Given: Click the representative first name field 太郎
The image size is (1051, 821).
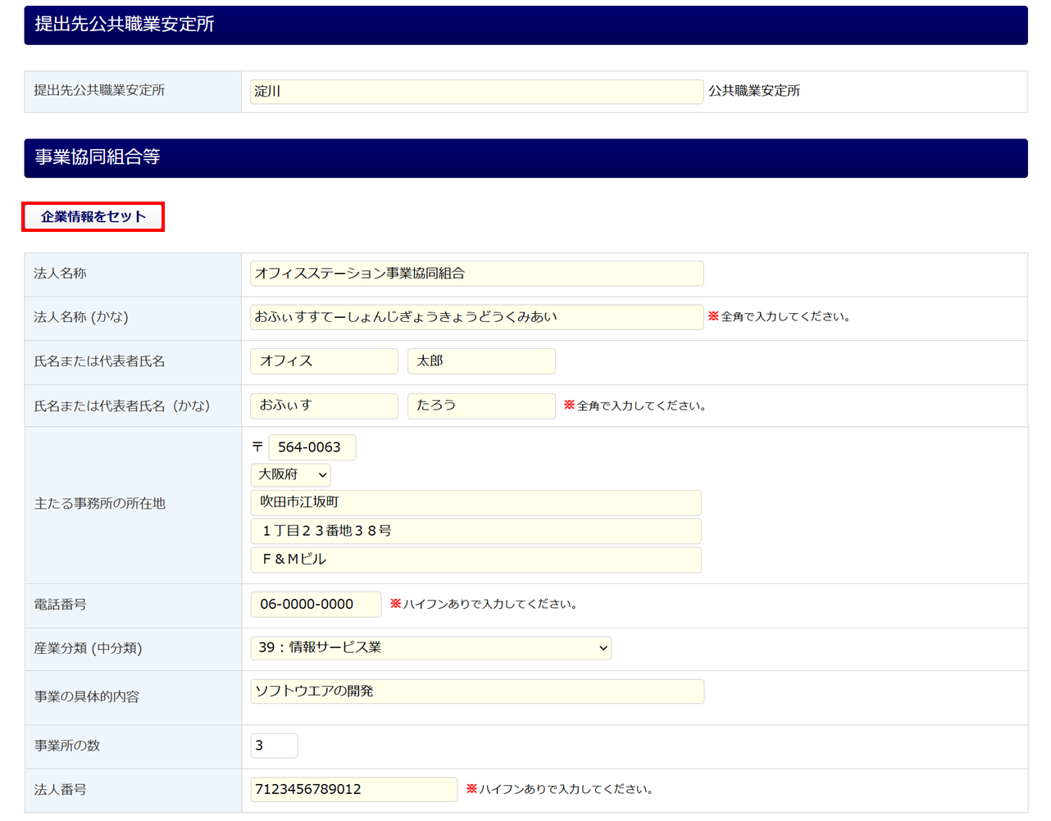Looking at the screenshot, I should tap(481, 361).
